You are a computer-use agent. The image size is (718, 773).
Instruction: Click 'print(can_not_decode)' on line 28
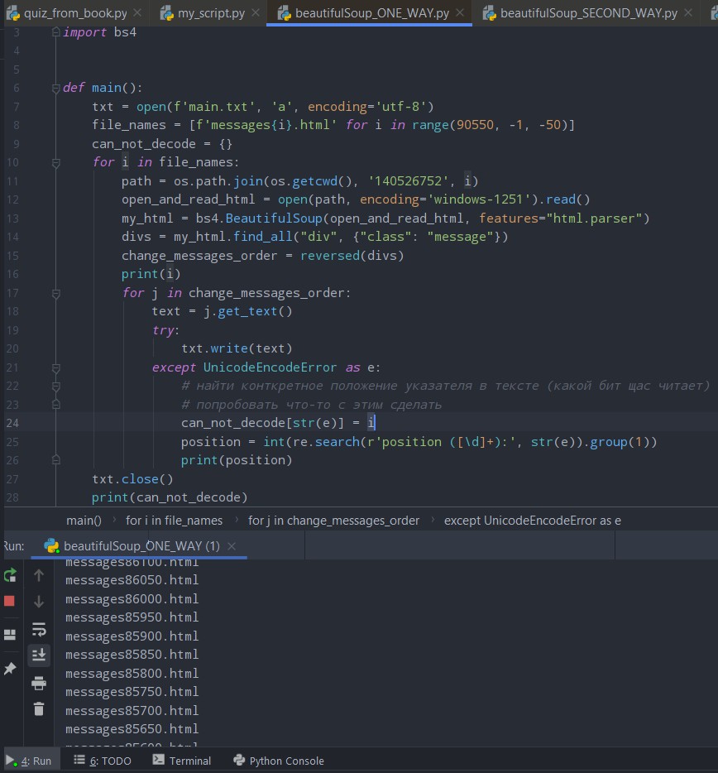point(170,497)
